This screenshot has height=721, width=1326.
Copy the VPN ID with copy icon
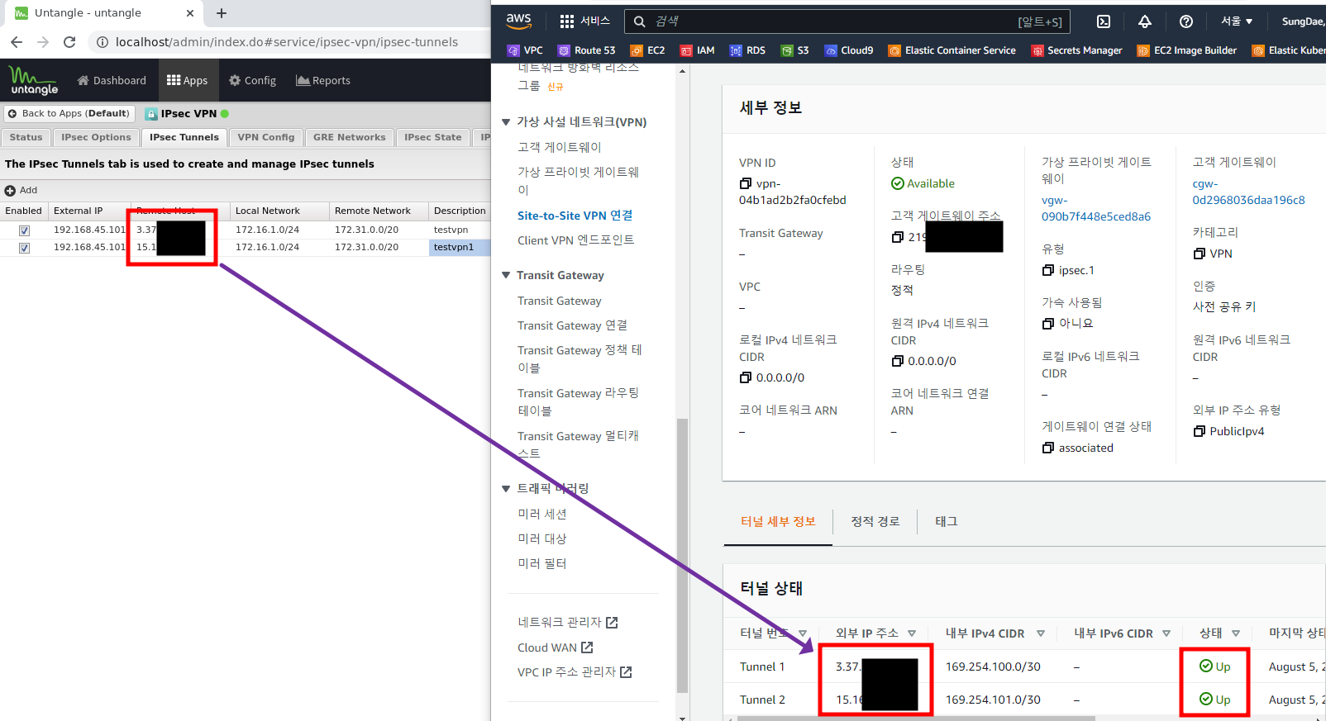(x=745, y=183)
